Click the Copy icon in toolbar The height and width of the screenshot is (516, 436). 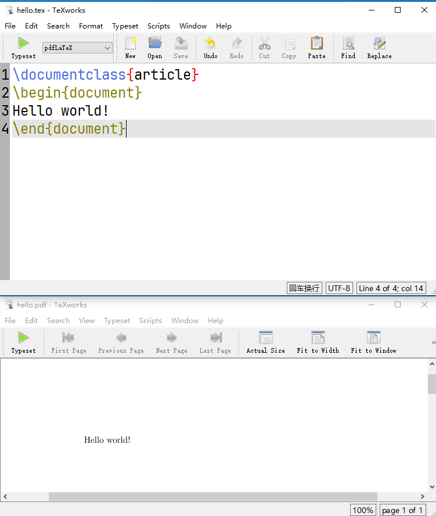click(x=289, y=48)
